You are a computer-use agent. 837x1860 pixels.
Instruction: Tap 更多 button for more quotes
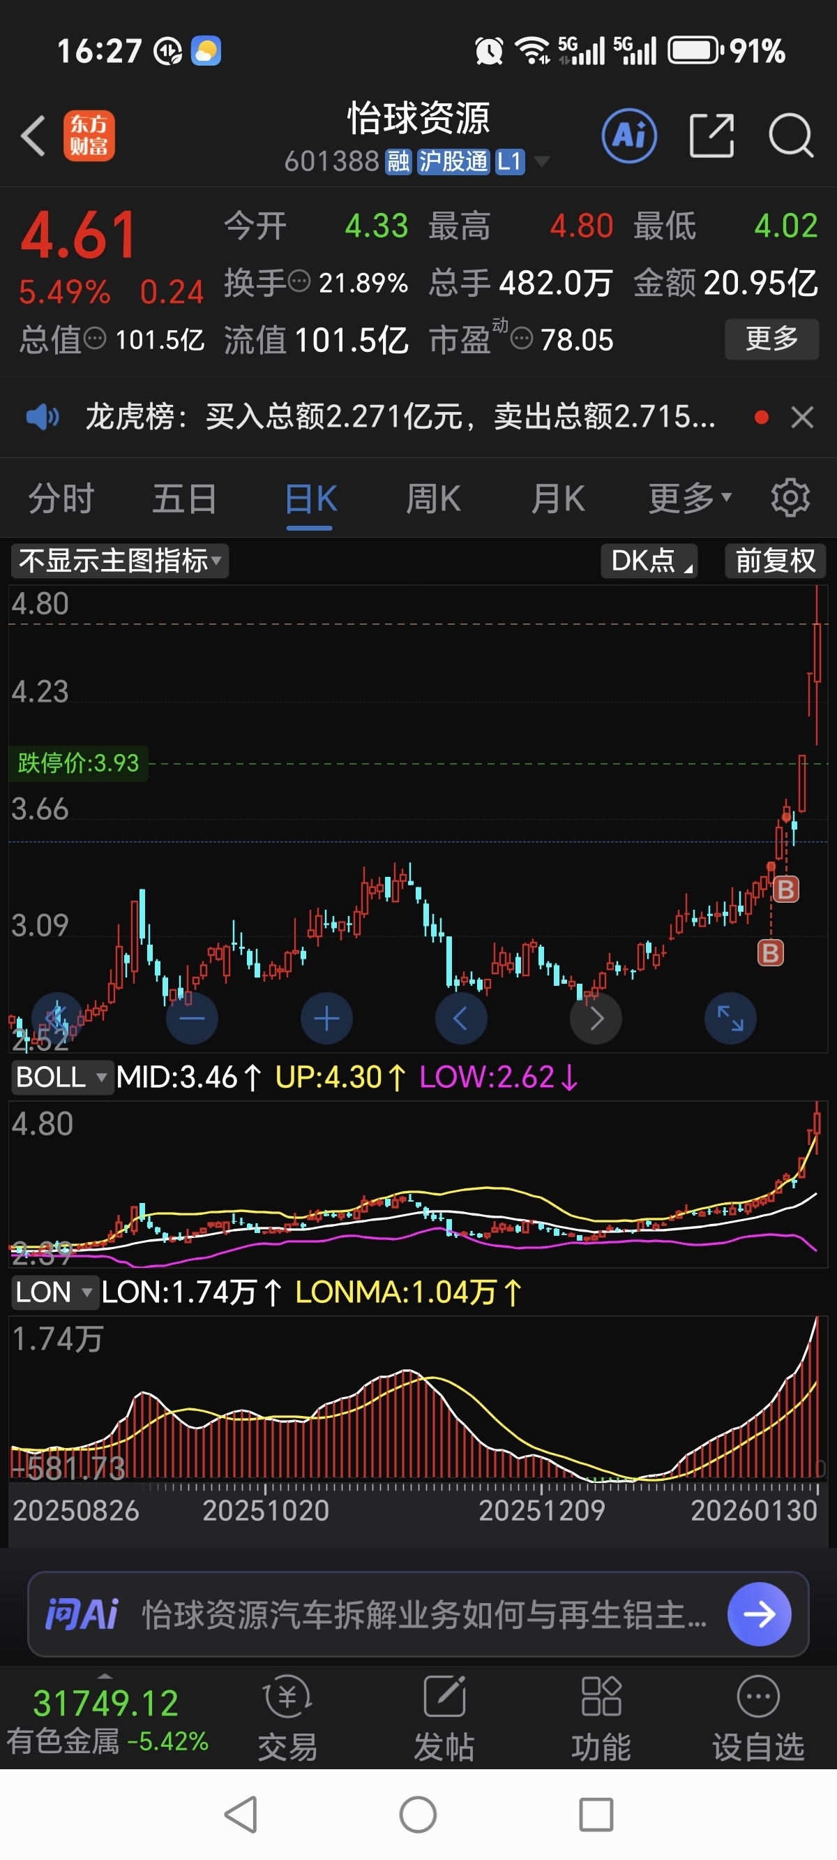point(771,339)
